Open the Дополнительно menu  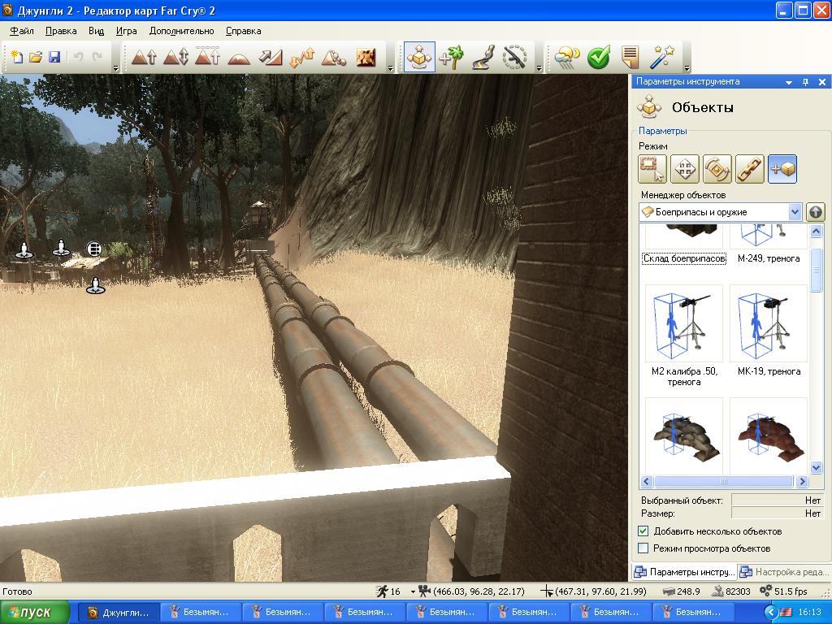(x=181, y=31)
